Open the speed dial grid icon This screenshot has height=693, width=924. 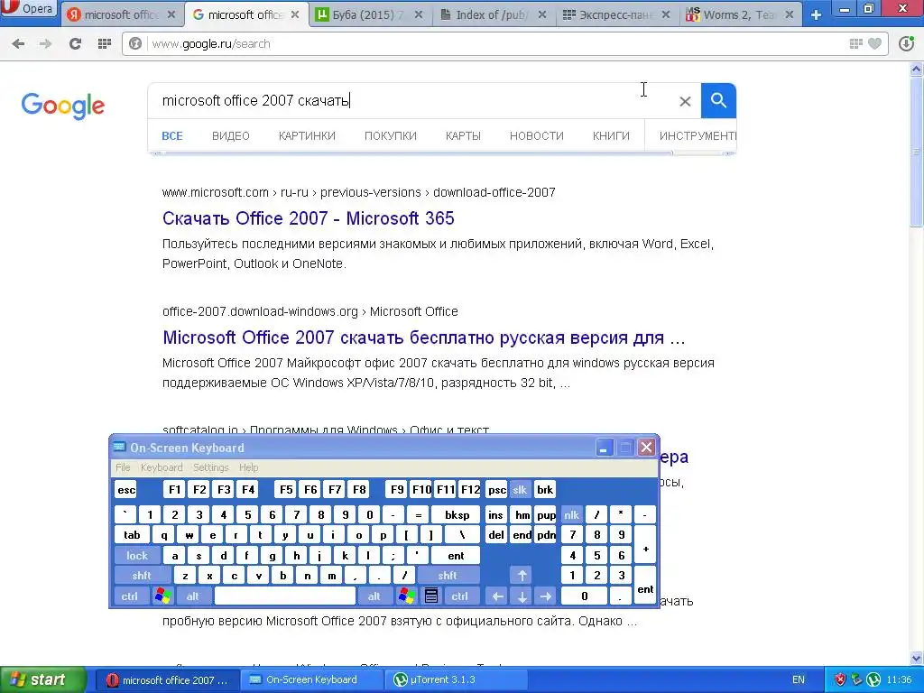(105, 43)
